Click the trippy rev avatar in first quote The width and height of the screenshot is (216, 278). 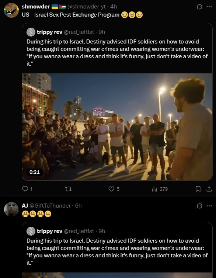[x=31, y=32]
